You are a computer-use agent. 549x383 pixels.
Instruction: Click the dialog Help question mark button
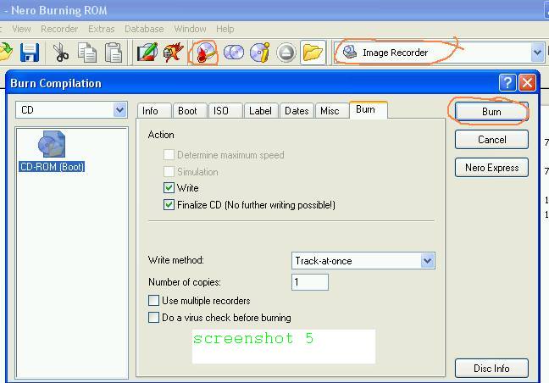pos(507,83)
